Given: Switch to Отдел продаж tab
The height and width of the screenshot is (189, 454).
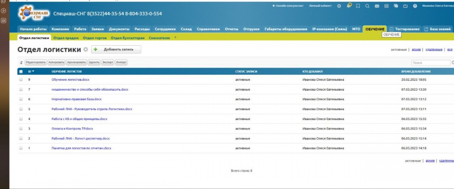Looking at the screenshot, I should 66,38.
